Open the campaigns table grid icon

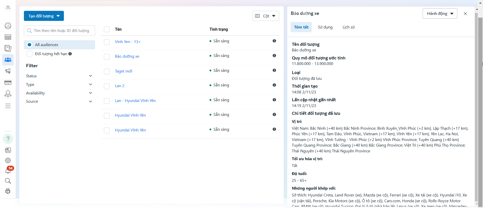coord(8,37)
